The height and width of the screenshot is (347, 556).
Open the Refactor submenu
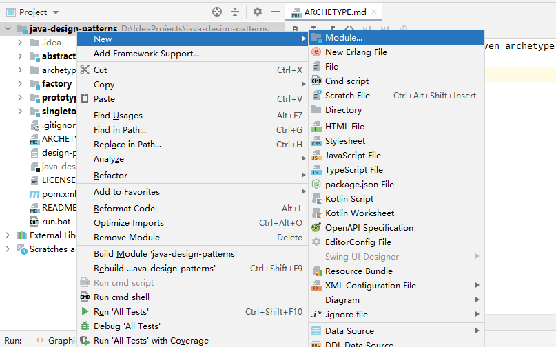[192, 176]
